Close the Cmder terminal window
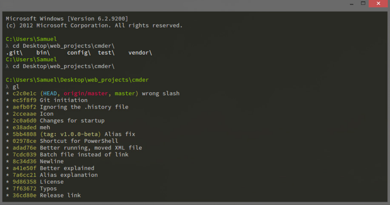390x205 pixels. [x=378, y=3]
